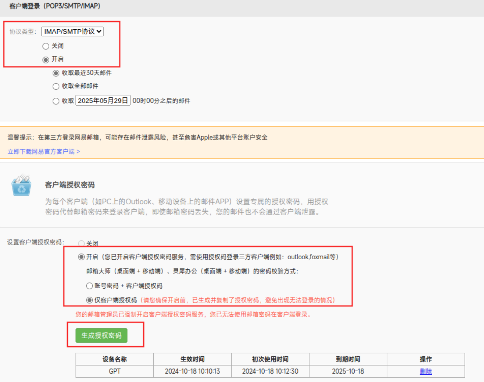Select the custom date 收取 radio button
The height and width of the screenshot is (382, 484).
56,101
